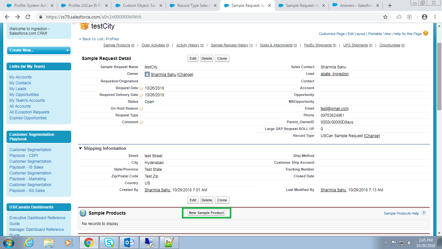
Task: Bookmark this page with the star icon
Action: click(x=385, y=17)
